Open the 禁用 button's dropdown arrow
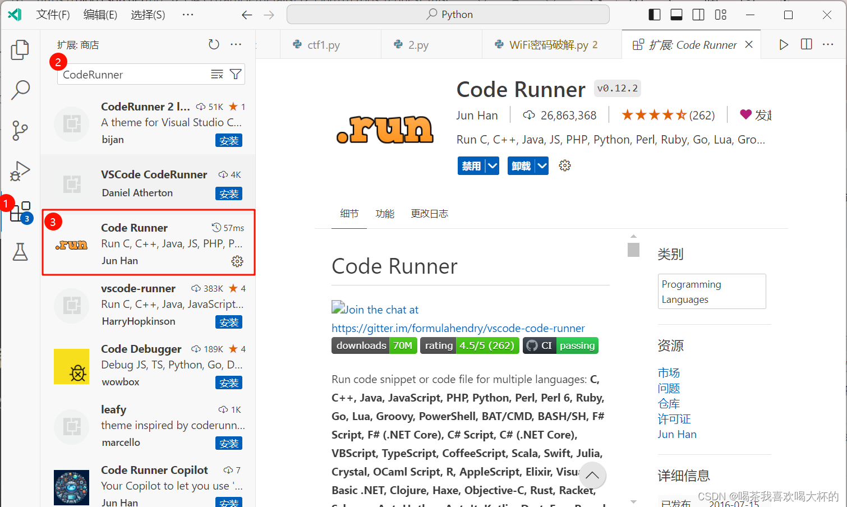 (492, 165)
